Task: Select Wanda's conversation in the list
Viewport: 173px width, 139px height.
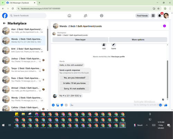Action: click(x=23, y=41)
